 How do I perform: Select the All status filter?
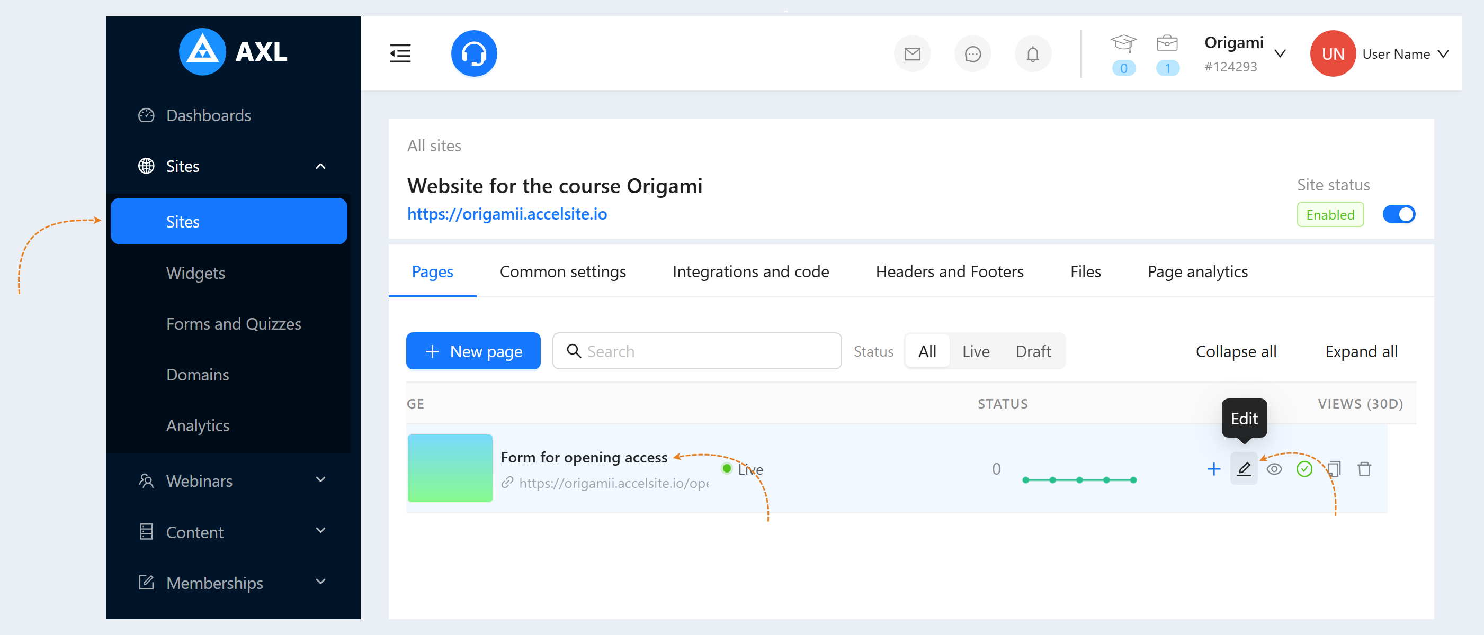[x=926, y=351]
